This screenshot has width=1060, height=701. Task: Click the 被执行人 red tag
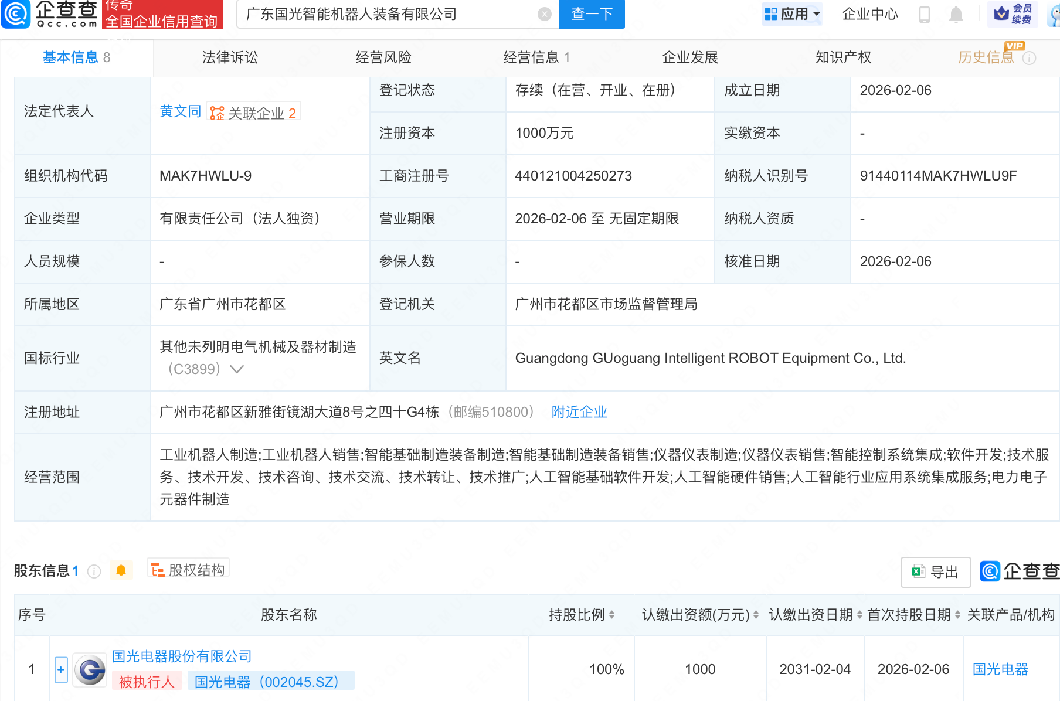(x=147, y=682)
